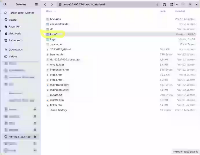Image resolution: width=200 pixels, height=155 pixels.
Task: Minimize the Dateien window
Action: [183, 5]
